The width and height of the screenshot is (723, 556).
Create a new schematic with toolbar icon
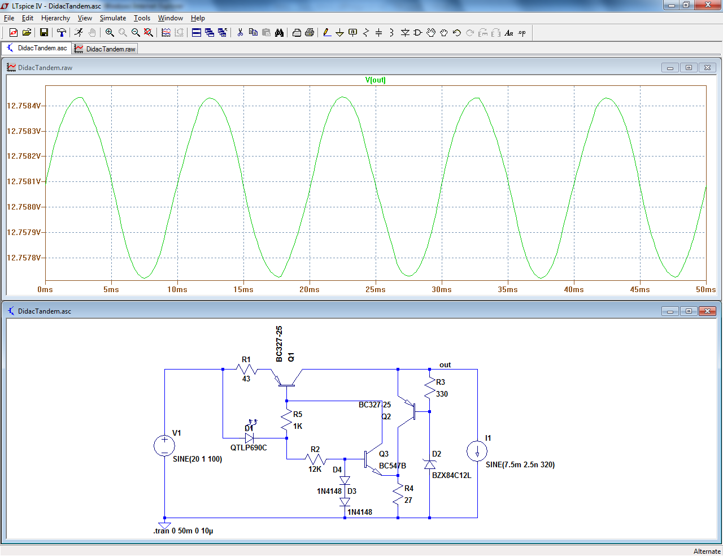tap(14, 33)
